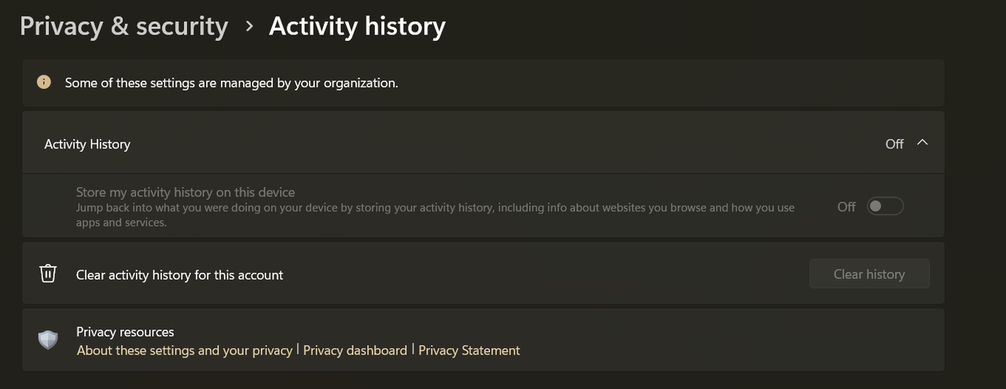Viewport: 1006px width, 389px height.
Task: Click the Store my activity history label
Action: pos(185,192)
